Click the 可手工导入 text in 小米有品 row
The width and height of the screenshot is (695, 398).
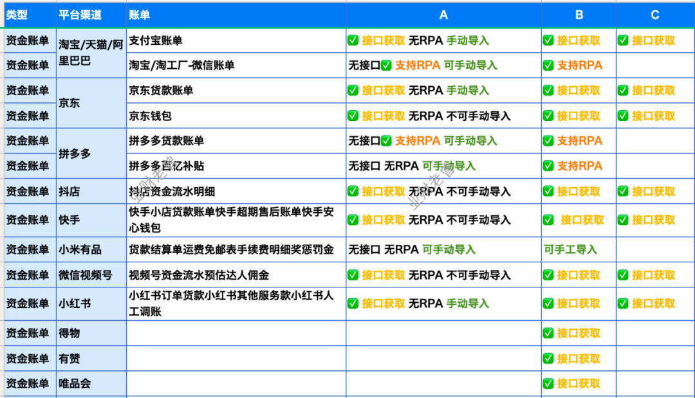570,249
